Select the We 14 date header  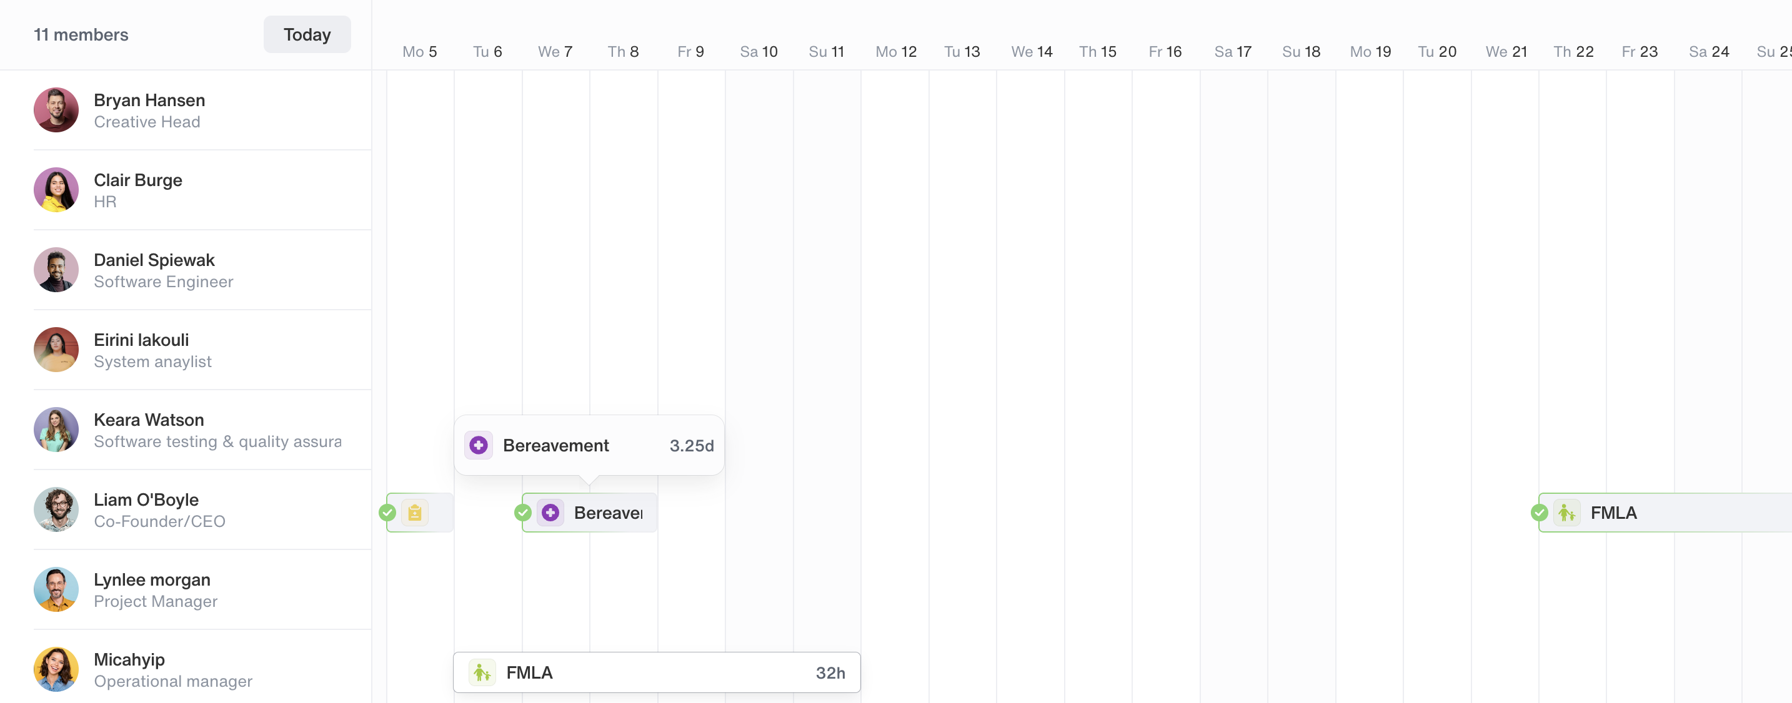pos(1032,51)
